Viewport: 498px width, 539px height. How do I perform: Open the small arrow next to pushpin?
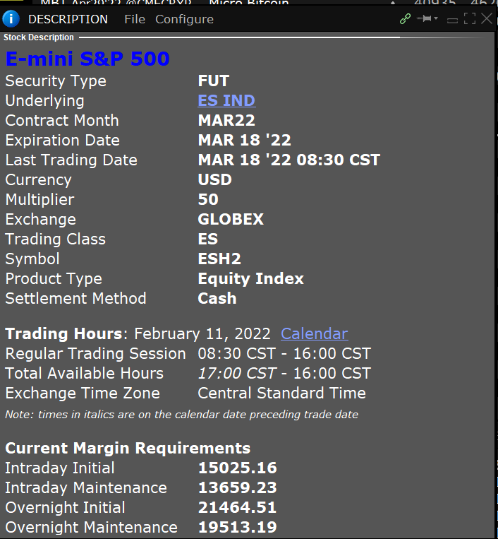point(436,18)
